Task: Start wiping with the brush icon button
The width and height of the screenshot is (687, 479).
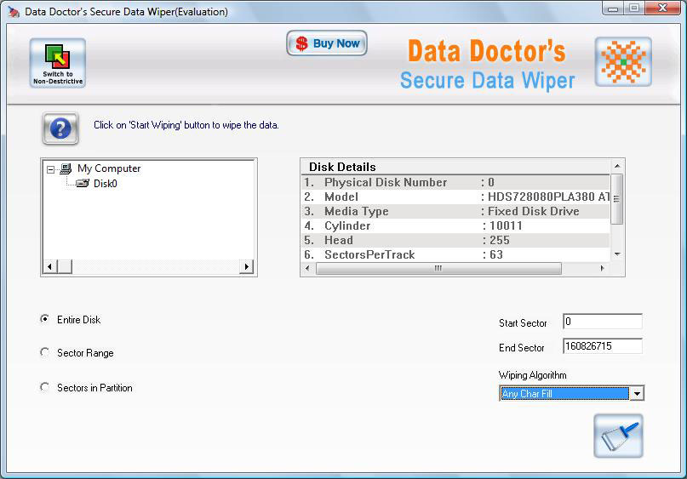Action: (x=618, y=436)
